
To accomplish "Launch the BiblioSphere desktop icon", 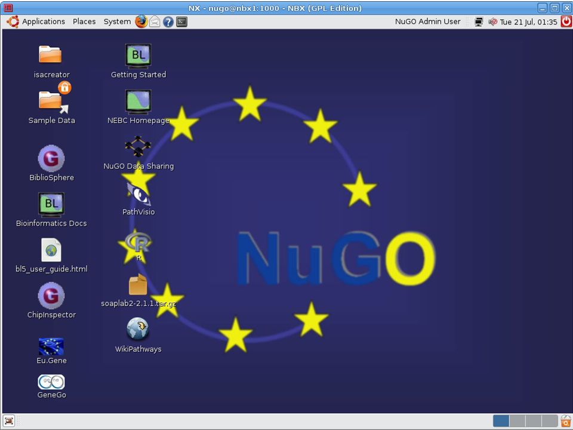I will [51, 158].
